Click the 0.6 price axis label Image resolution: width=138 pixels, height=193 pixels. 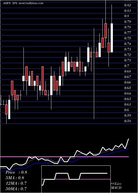coord(127,110)
